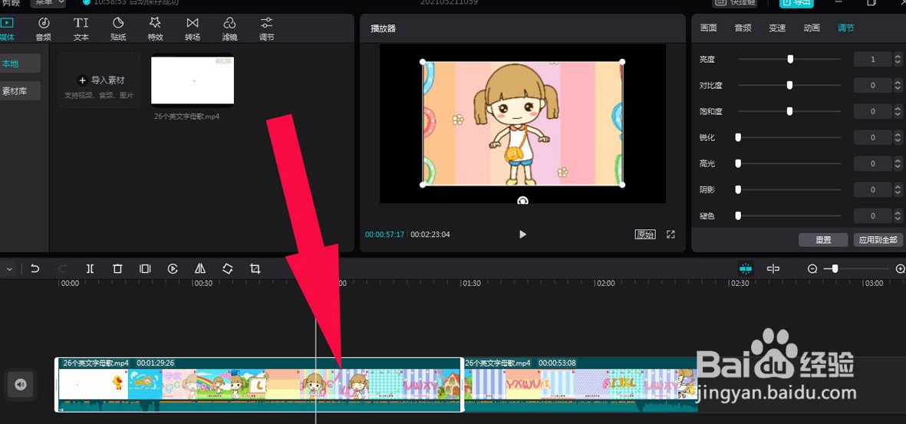The width and height of the screenshot is (906, 424).
Task: Click the 高光 highlights slider
Action: [789, 163]
